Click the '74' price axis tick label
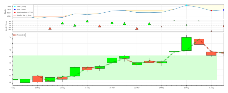The image size is (228, 93). 10,37
